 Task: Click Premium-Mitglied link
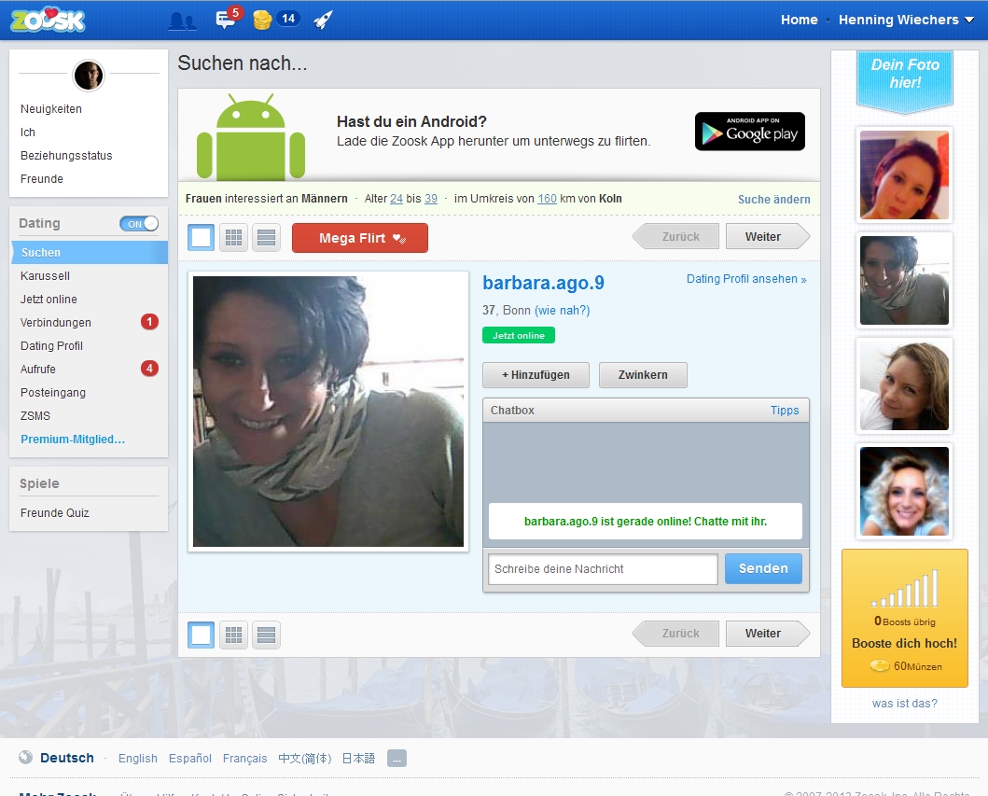click(x=73, y=440)
